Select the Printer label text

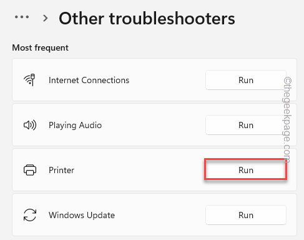61,170
